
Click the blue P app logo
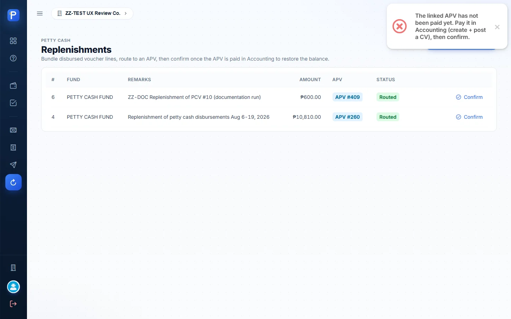click(x=13, y=15)
